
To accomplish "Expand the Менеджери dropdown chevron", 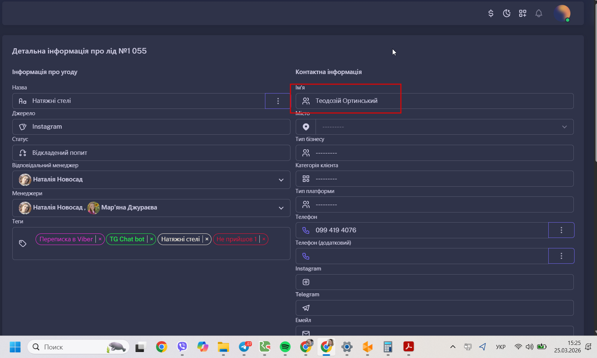I will (281, 208).
